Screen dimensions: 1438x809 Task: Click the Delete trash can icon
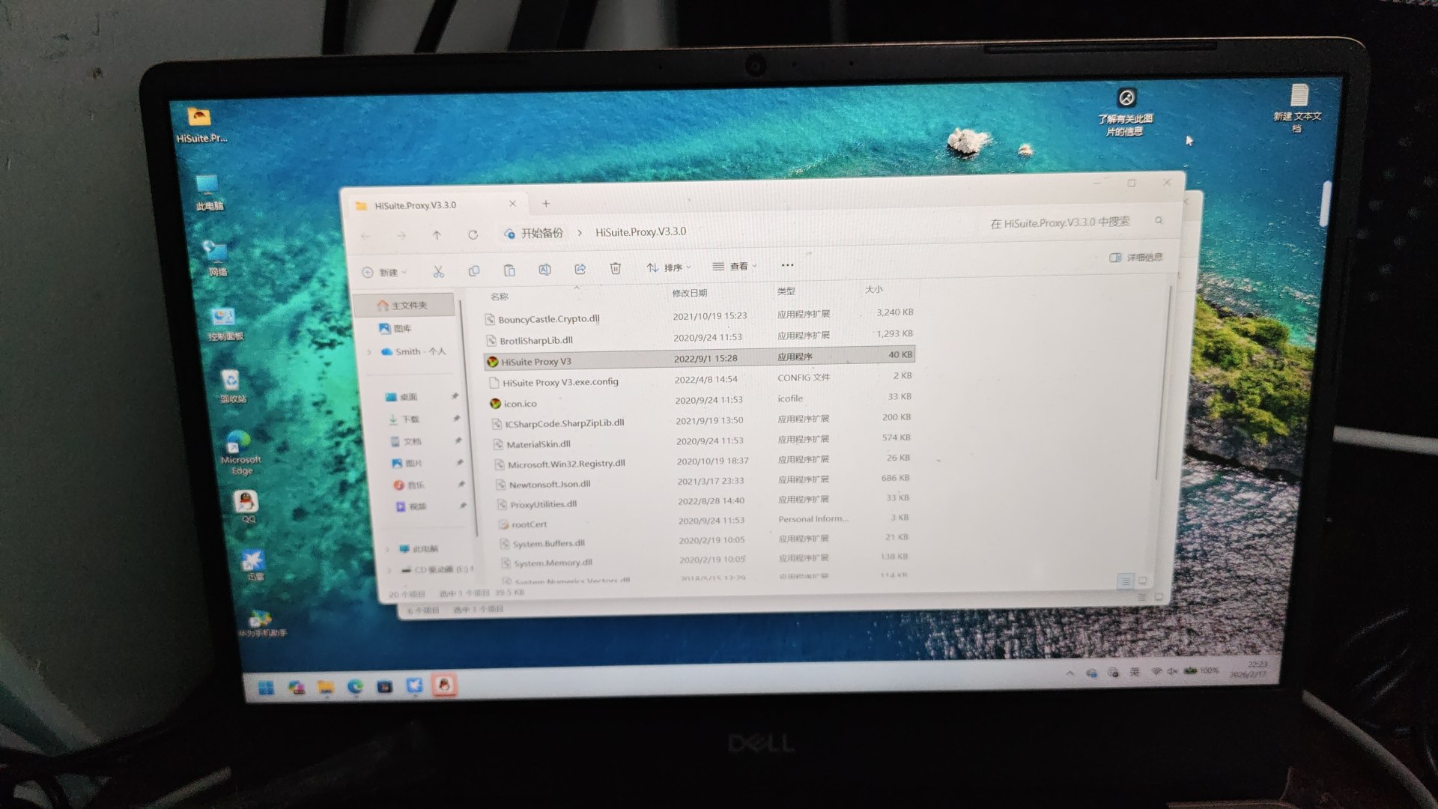(615, 268)
